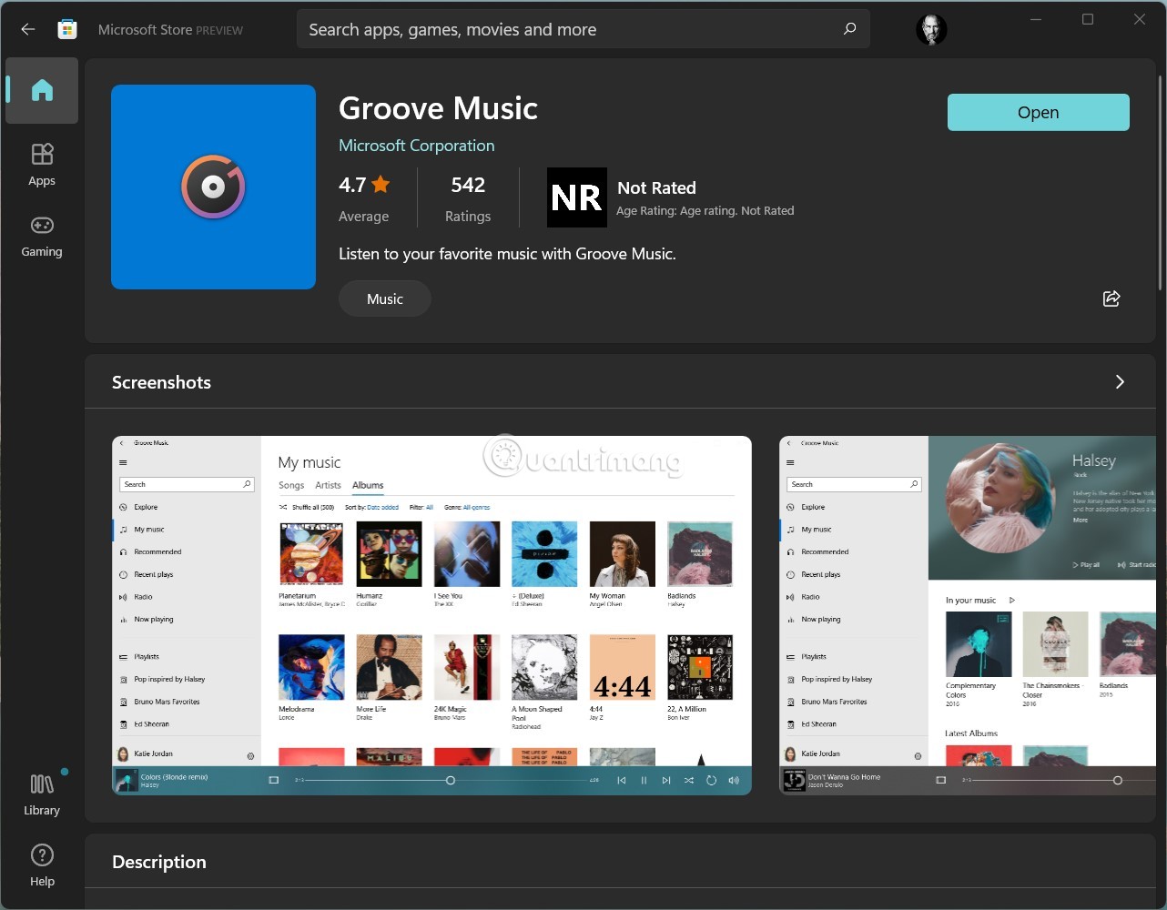Viewport: 1167px width, 910px height.
Task: Click the search magnifier icon
Action: [849, 29]
